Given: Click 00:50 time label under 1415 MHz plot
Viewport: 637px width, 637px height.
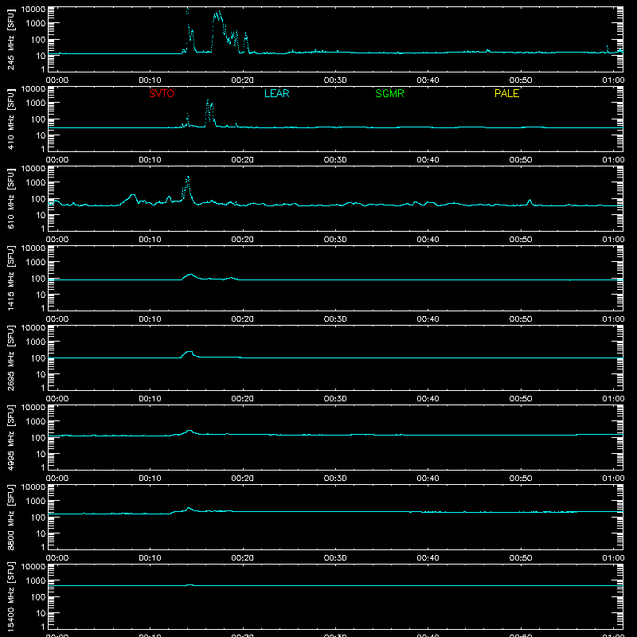Looking at the screenshot, I should tap(521, 319).
